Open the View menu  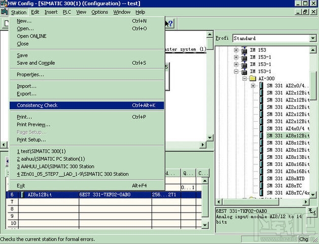point(81,12)
